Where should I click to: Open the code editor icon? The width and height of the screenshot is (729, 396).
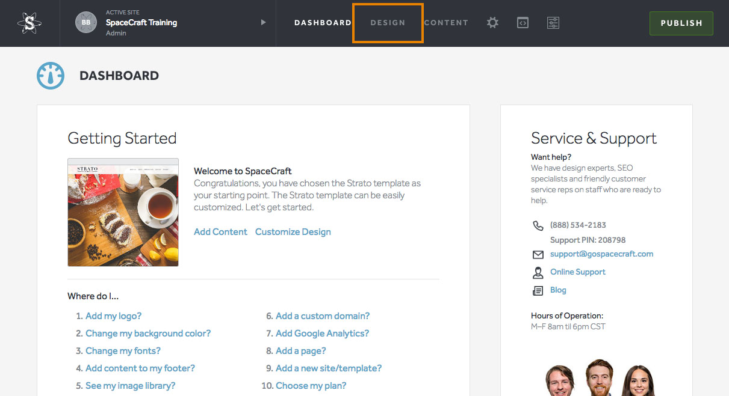coord(523,23)
